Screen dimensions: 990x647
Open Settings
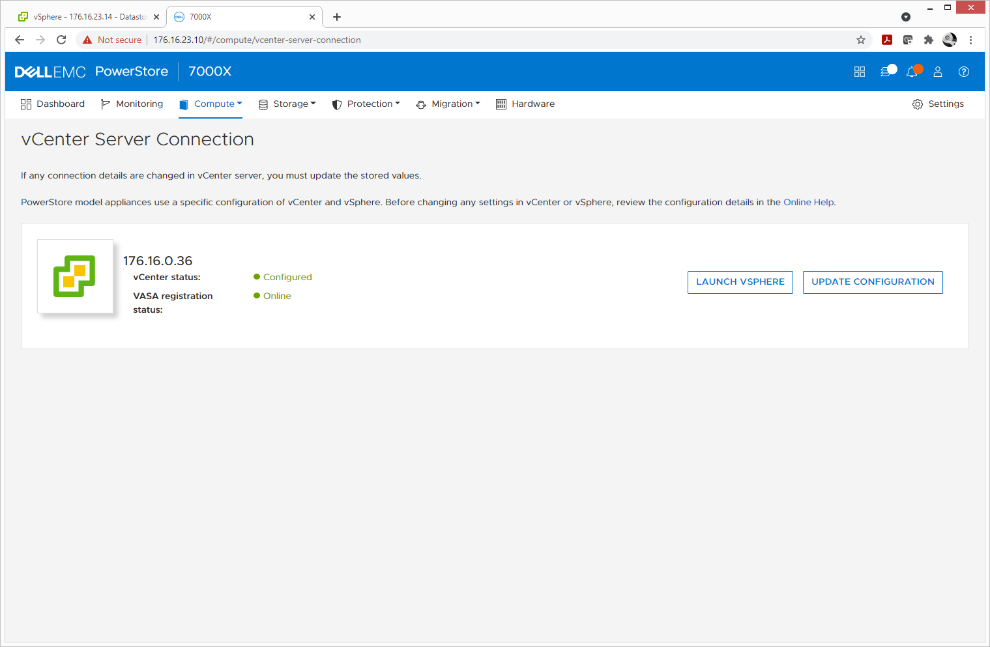click(x=938, y=104)
